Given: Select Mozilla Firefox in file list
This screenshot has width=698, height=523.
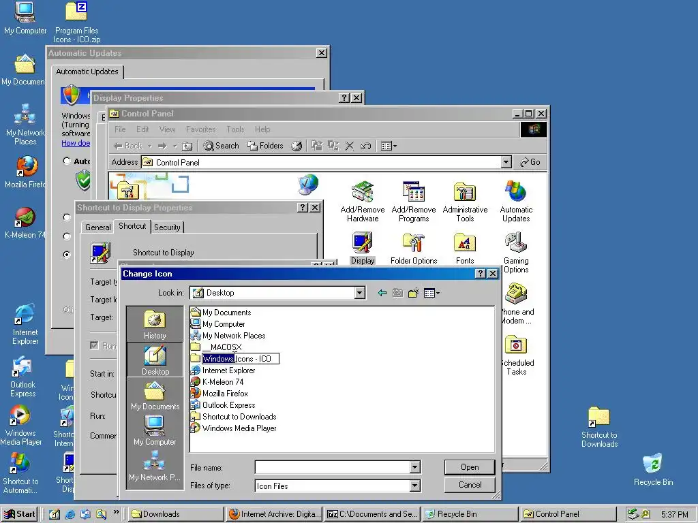Looking at the screenshot, I should (x=219, y=394).
